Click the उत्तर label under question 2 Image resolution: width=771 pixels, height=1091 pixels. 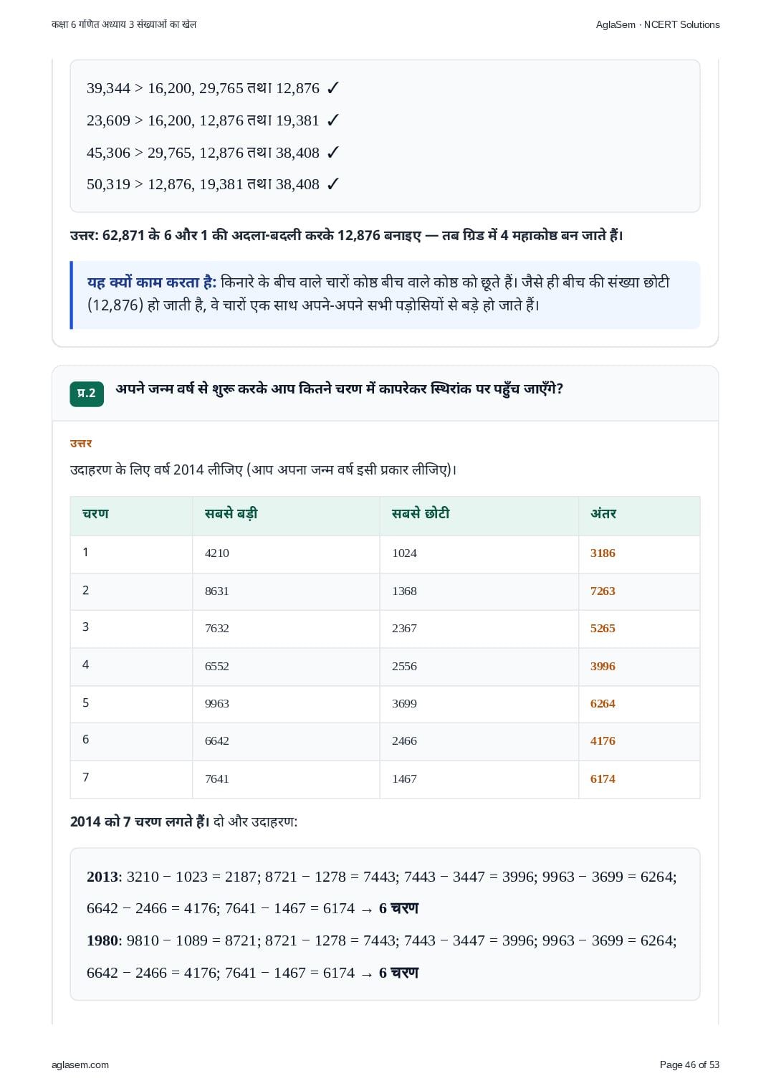[81, 444]
